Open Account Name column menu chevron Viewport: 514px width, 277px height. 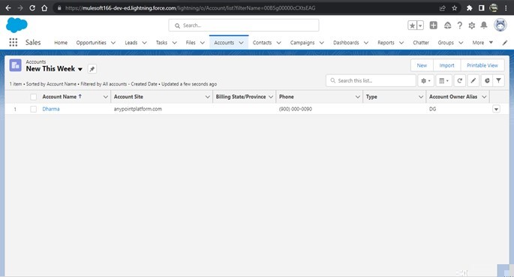click(106, 97)
